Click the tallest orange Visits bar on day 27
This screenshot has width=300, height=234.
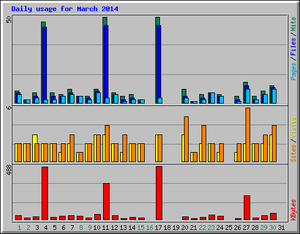coord(248,135)
